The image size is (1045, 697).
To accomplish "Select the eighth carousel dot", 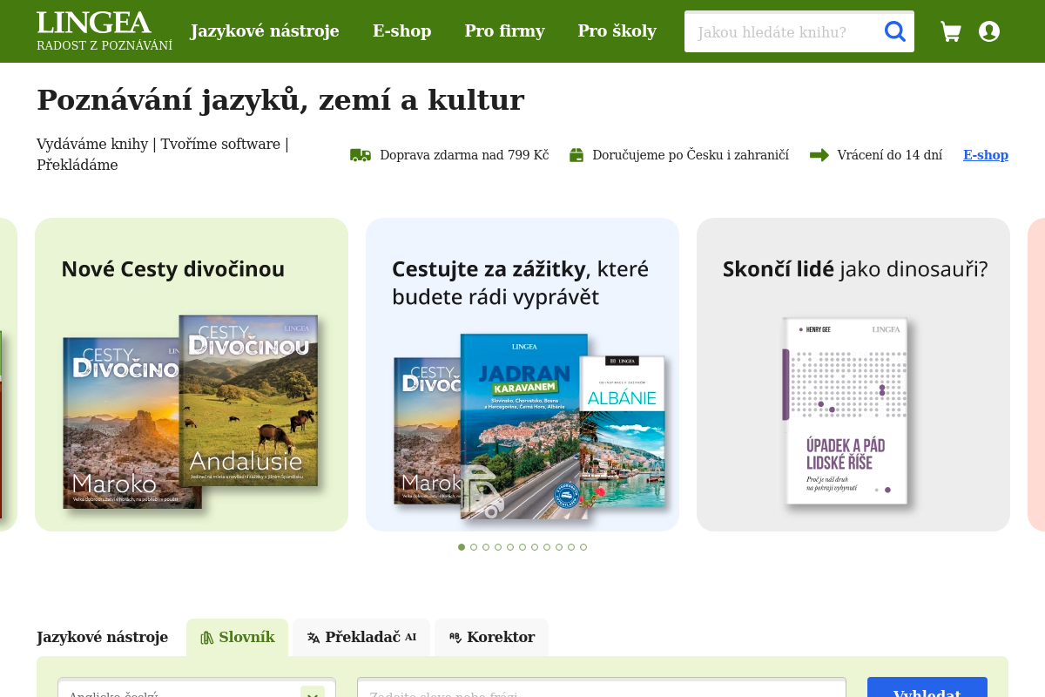I will click(x=547, y=547).
